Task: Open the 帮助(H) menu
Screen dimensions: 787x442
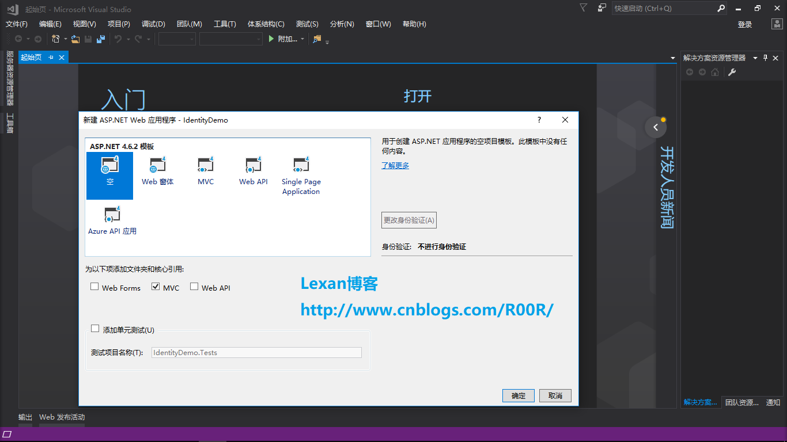Action: 414,24
